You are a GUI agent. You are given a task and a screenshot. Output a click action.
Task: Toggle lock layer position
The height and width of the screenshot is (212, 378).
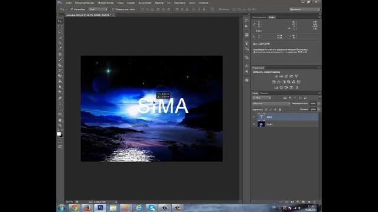(x=275, y=110)
